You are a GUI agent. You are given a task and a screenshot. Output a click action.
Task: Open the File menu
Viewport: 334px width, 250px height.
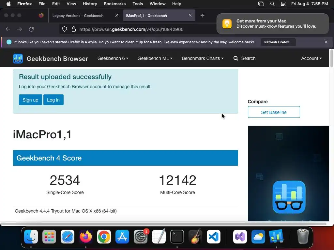click(42, 4)
